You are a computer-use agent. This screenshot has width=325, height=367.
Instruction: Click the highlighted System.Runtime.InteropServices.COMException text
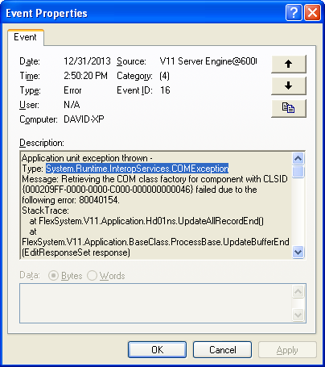point(137,169)
